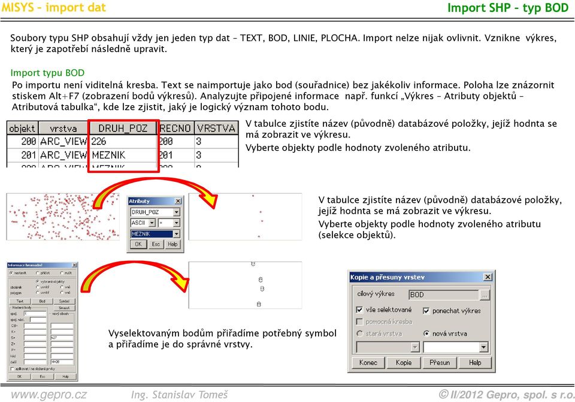The height and width of the screenshot is (402, 575).
Task: Open the nová vrstva layer dropdown
Action: [484, 347]
